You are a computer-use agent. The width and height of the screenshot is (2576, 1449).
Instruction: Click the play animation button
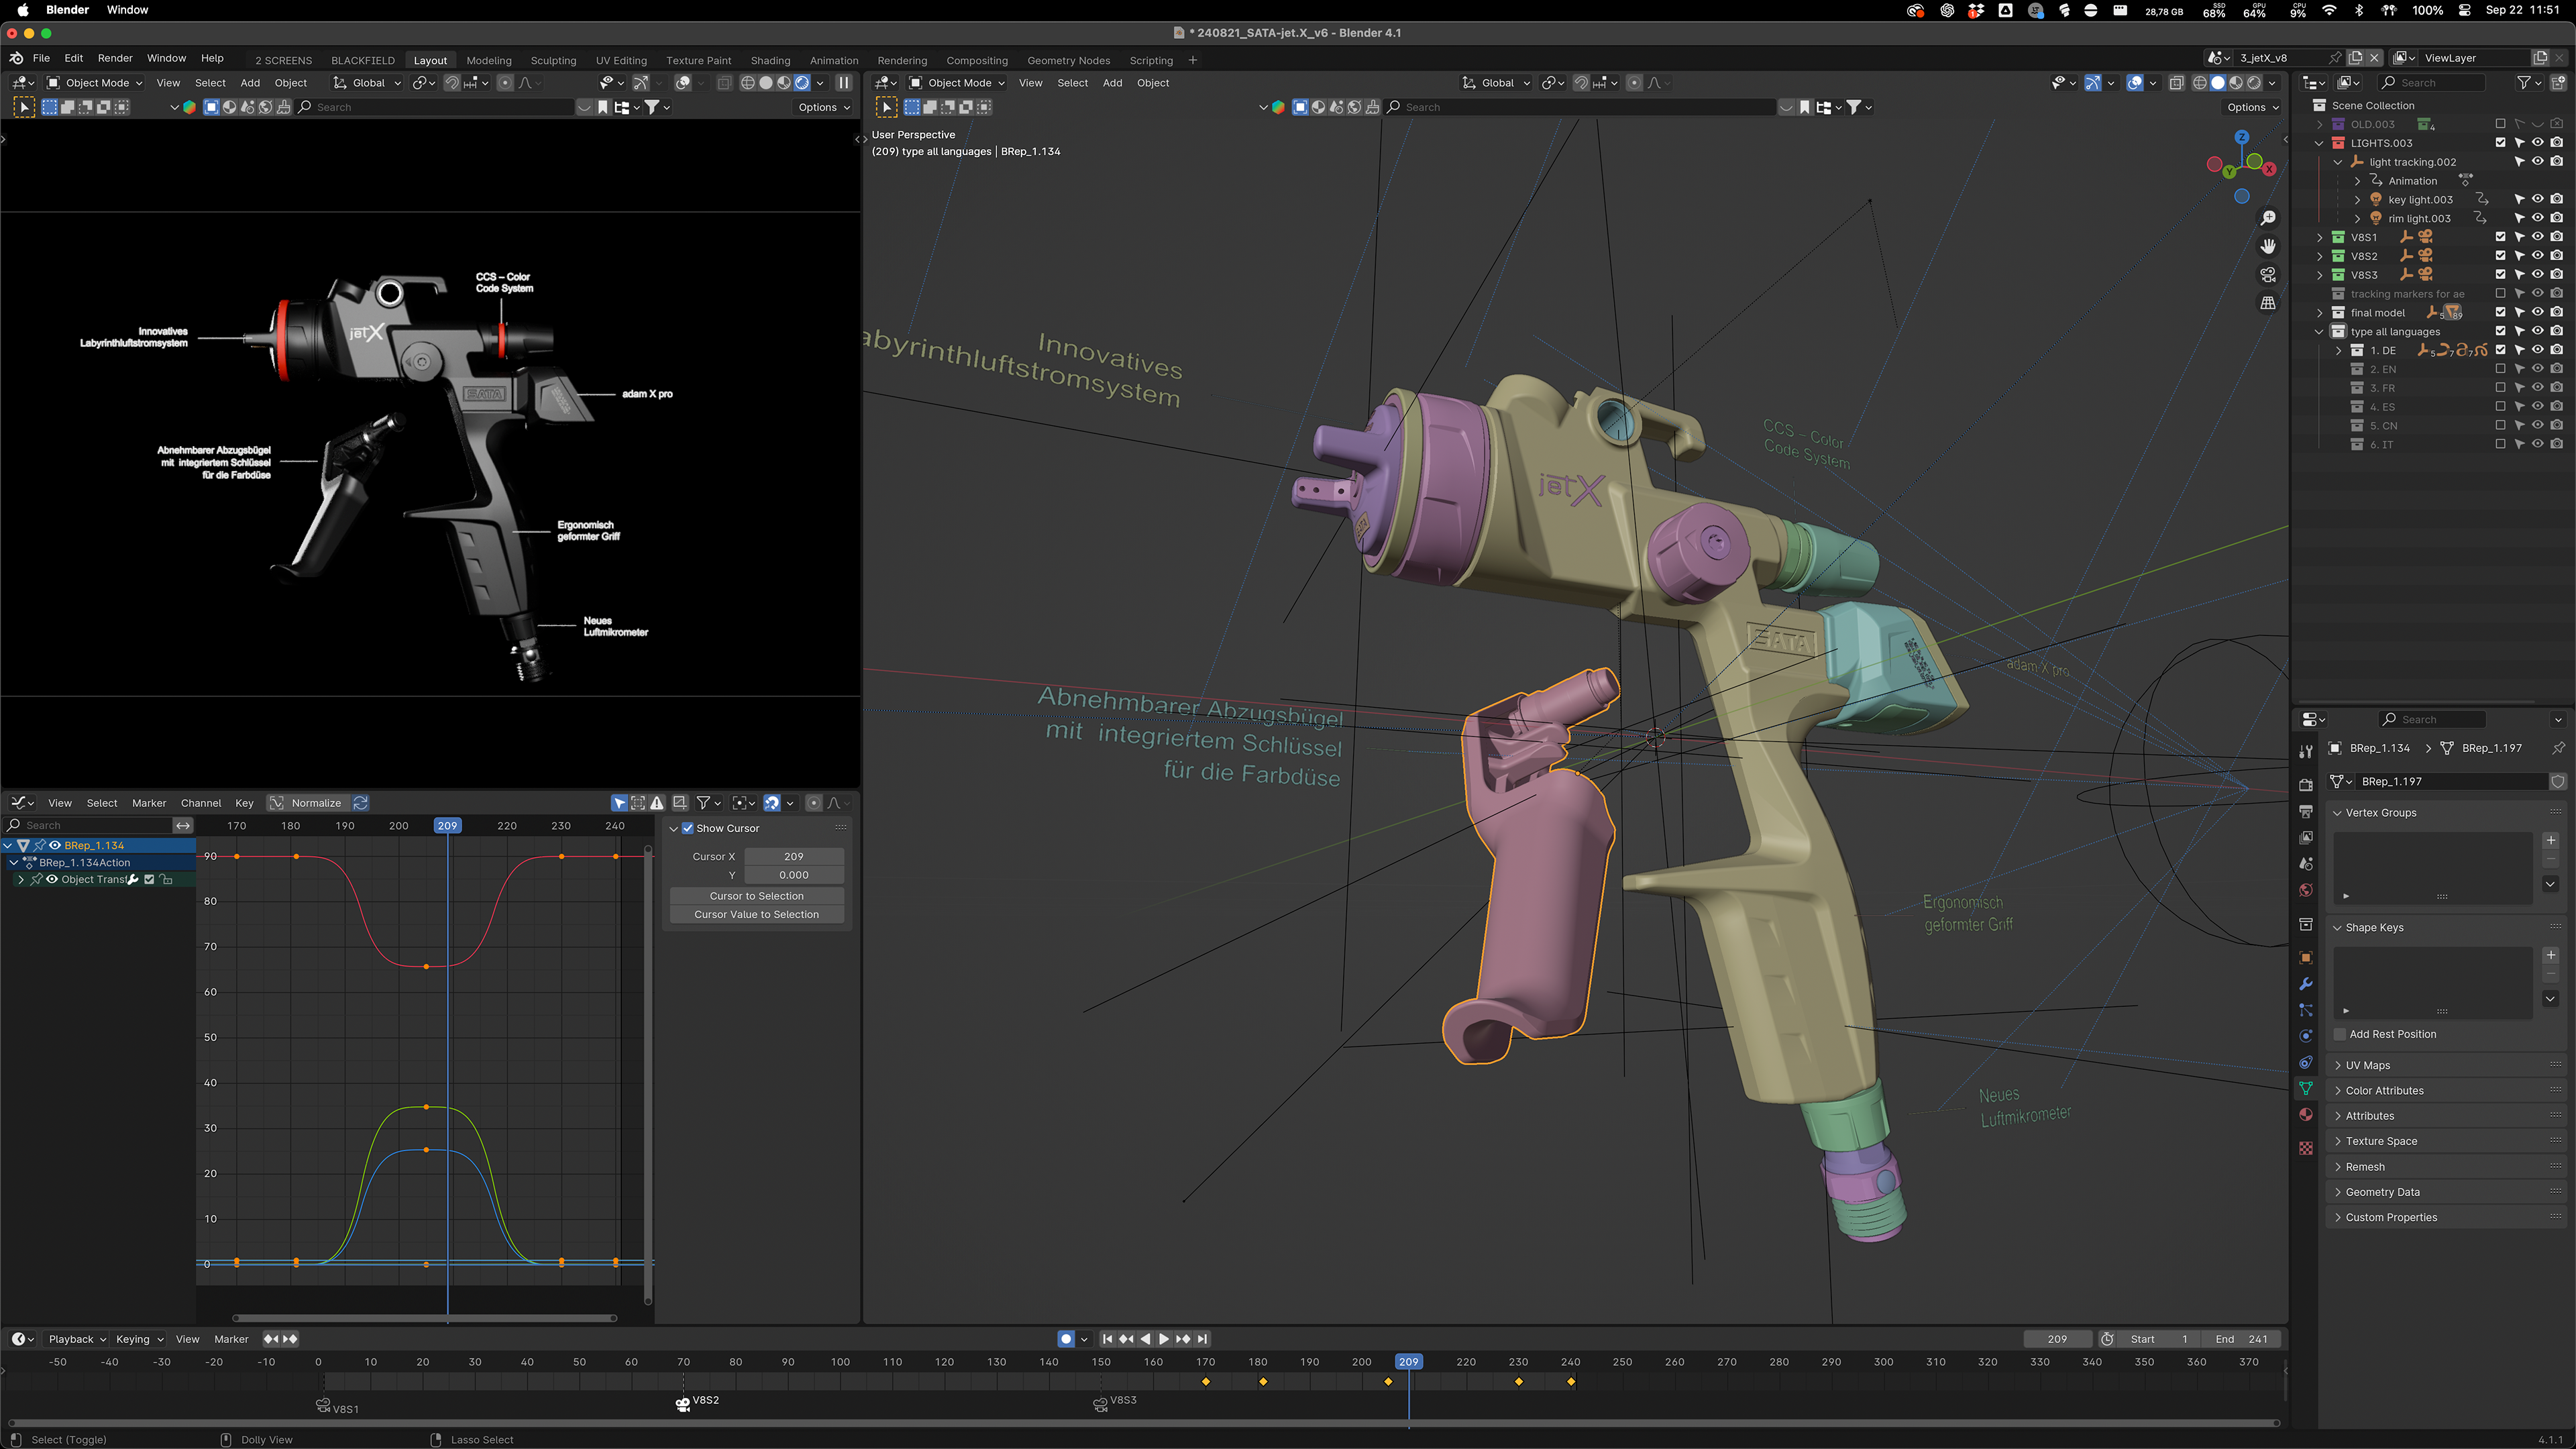1163,1339
